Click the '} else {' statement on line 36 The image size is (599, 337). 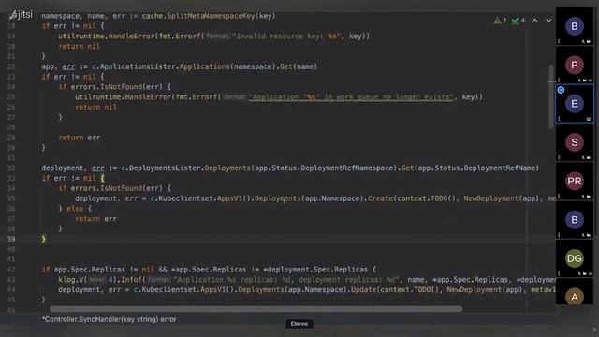coord(75,209)
